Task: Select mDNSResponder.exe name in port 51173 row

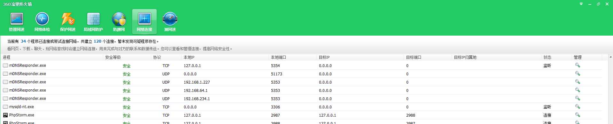Action: 27,74
